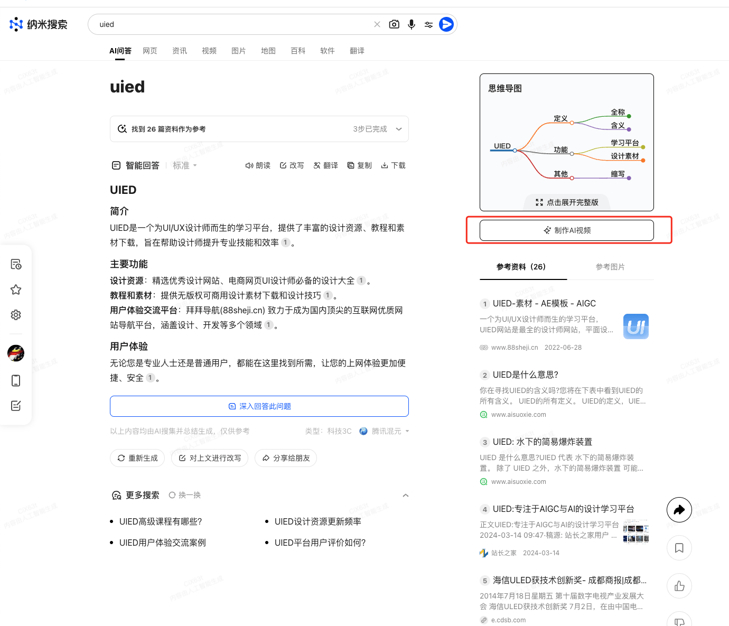Open camera image search
Image resolution: width=729 pixels, height=626 pixels.
pos(394,24)
